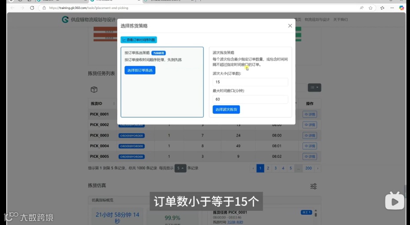The image size is (410, 225).
Task: Go to pagination page 1
Action: (x=260, y=168)
